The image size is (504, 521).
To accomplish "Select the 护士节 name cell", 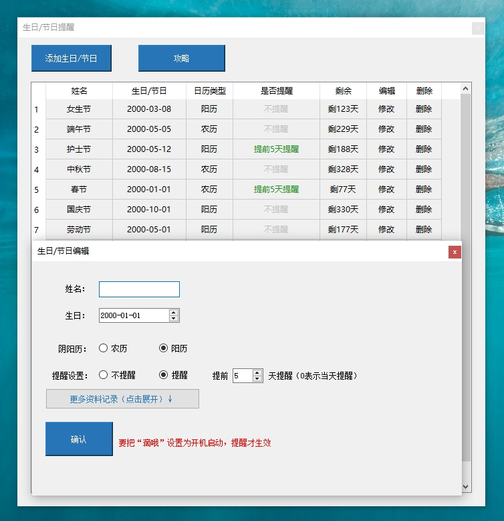I will pyautogui.click(x=80, y=149).
